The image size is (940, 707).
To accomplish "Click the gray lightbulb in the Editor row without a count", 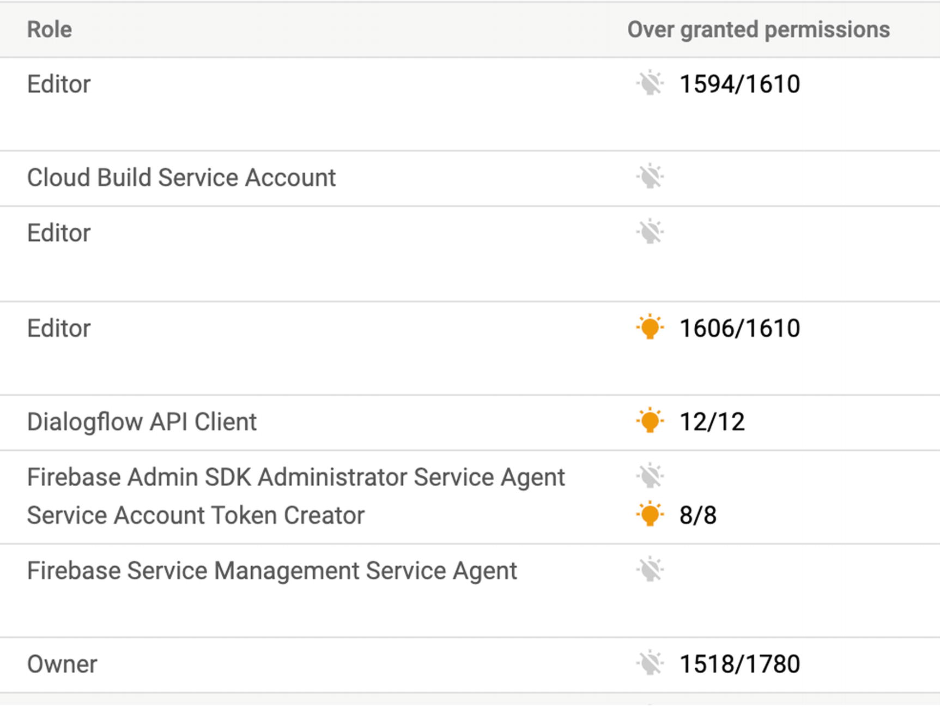I will click(650, 232).
